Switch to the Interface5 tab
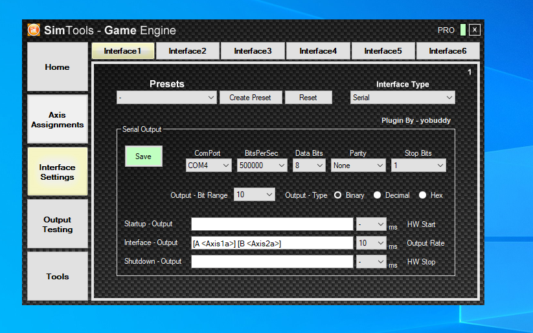Image resolution: width=533 pixels, height=333 pixels. point(383,51)
